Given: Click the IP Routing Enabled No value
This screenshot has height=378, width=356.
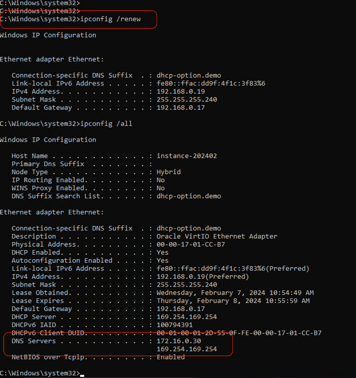Looking at the screenshot, I should (x=161, y=180).
